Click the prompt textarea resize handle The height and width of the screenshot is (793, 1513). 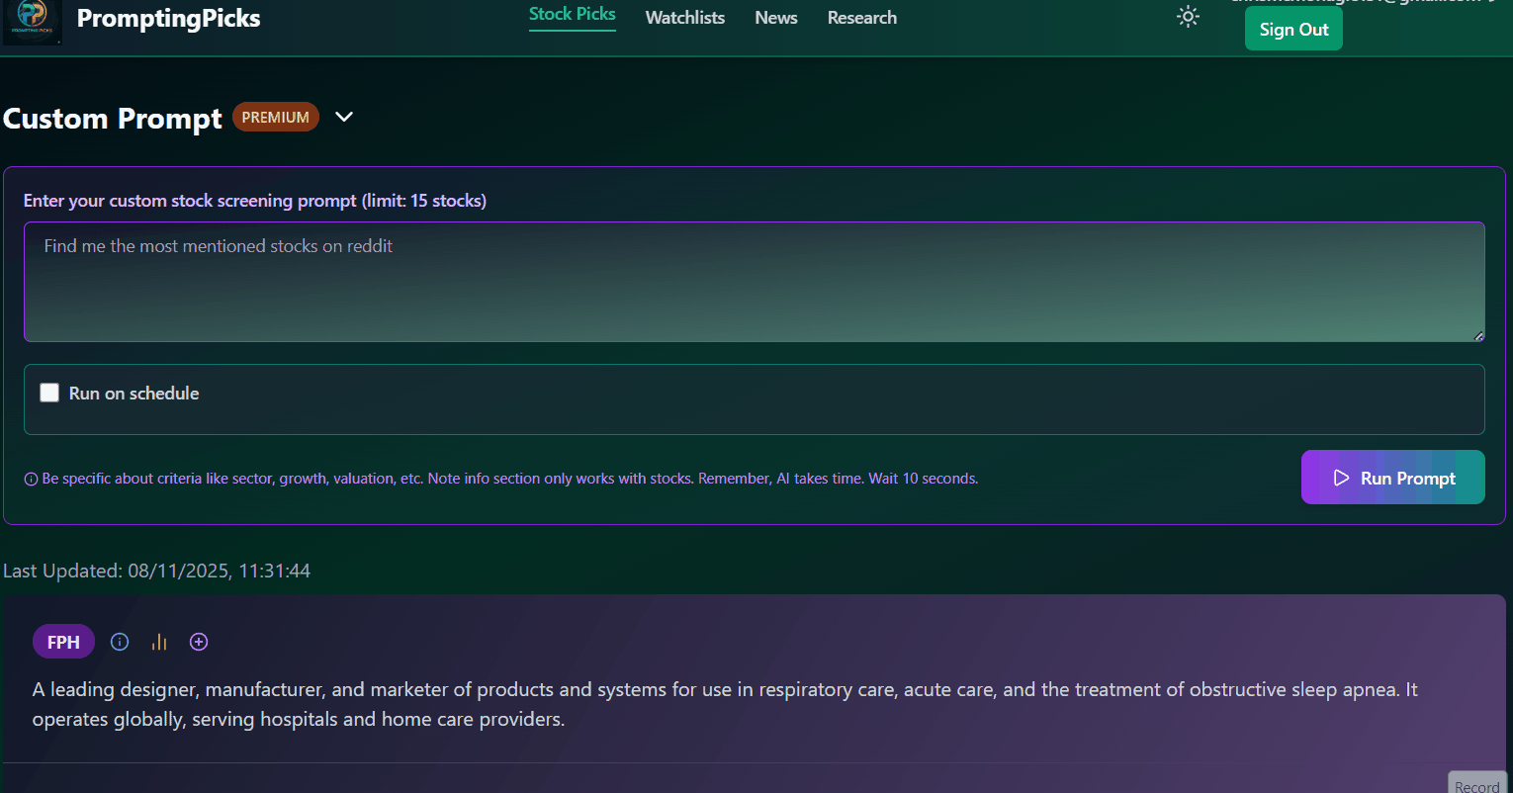[x=1478, y=336]
